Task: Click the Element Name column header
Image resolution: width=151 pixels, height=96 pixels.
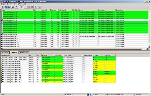Action: tap(15, 55)
